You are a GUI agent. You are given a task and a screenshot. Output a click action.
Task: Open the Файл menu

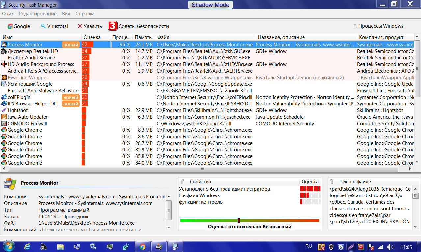click(x=8, y=14)
